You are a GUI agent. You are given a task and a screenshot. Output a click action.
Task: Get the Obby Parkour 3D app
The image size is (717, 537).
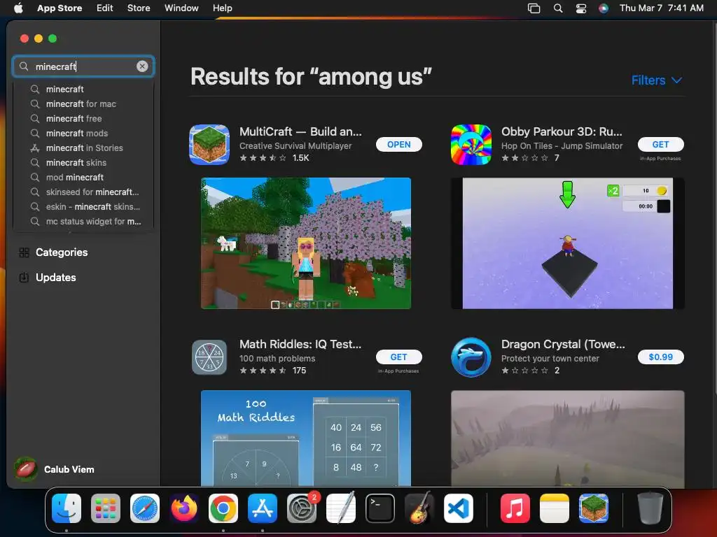pos(661,144)
